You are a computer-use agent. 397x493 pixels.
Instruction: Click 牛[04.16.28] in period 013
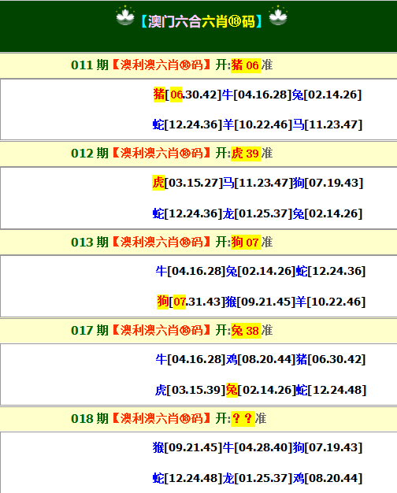tap(191, 271)
